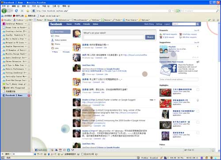Tick the checkbox beside the first Highlights item
This screenshot has width=221, height=160.
click(x=198, y=90)
